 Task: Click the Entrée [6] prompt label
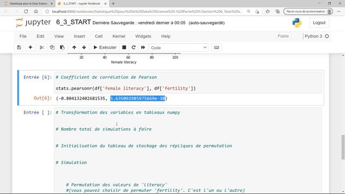pos(38,77)
